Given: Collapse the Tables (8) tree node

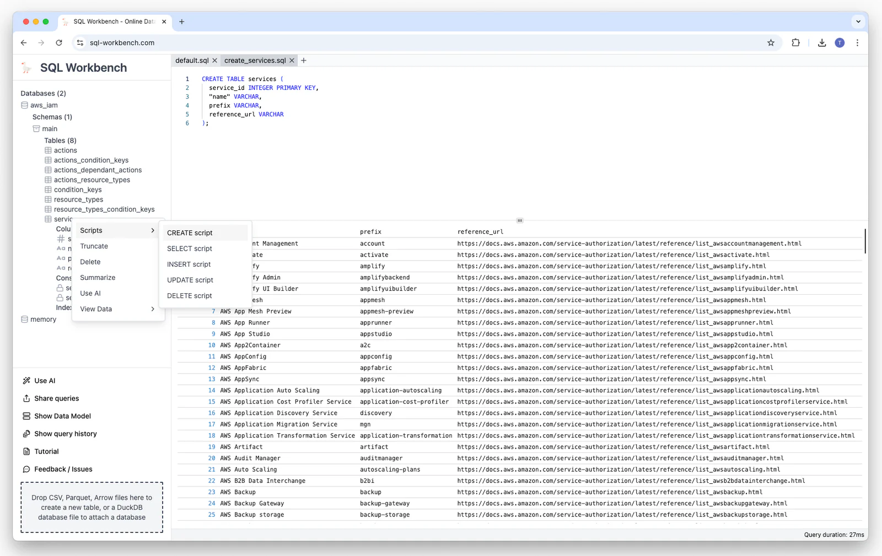Looking at the screenshot, I should (x=60, y=141).
